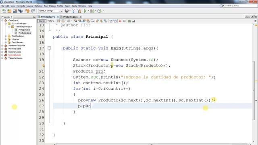
Task: Click the Search input field
Action: (241, 6)
